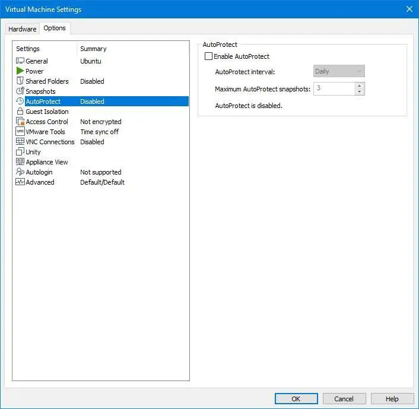Viewport: 419px width, 409px height.
Task: Click the Not encrypted summary value
Action: [101, 122]
